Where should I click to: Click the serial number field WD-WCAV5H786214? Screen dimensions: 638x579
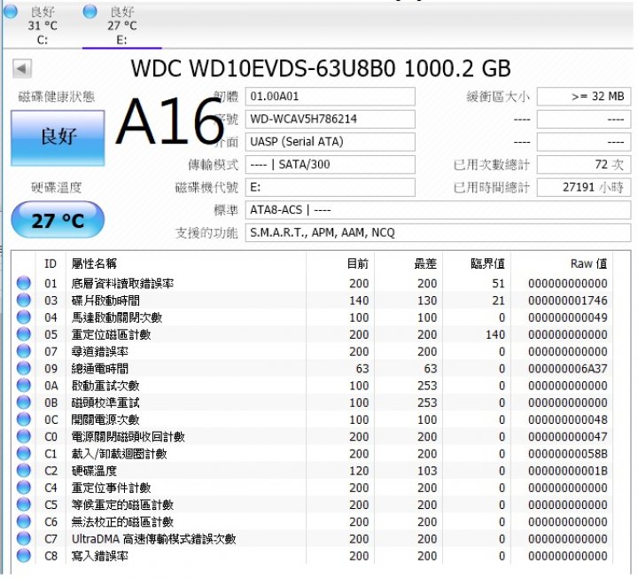pyautogui.click(x=330, y=120)
